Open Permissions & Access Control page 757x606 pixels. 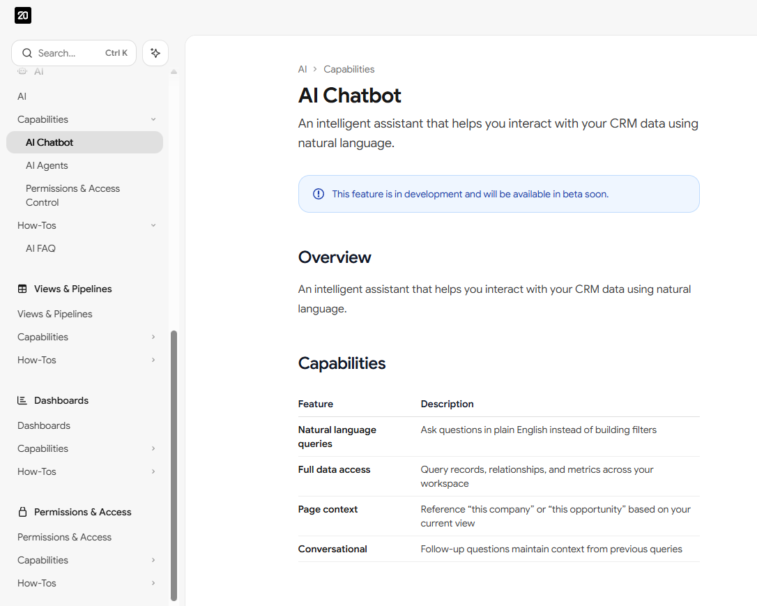point(72,195)
